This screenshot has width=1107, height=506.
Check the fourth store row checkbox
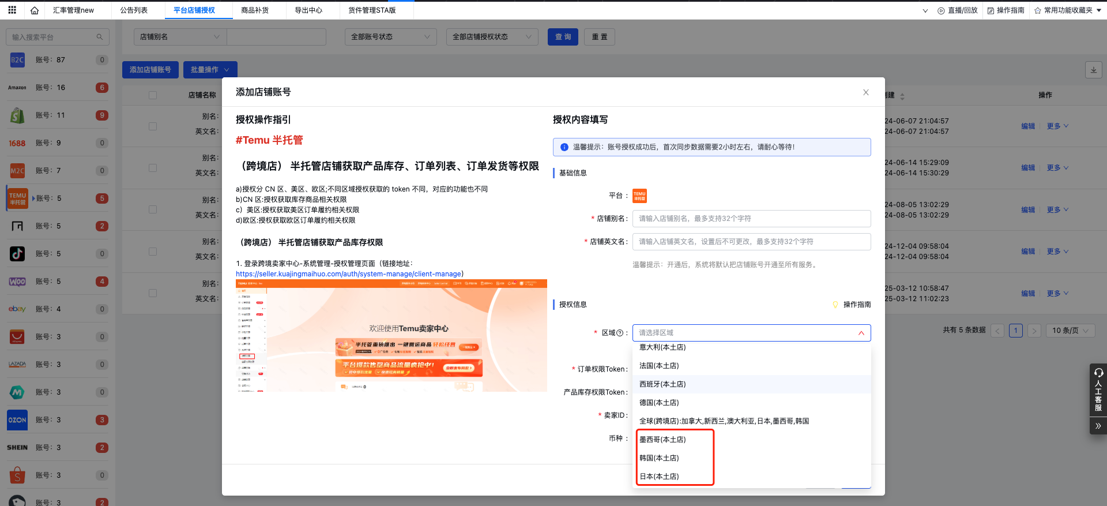click(x=153, y=252)
